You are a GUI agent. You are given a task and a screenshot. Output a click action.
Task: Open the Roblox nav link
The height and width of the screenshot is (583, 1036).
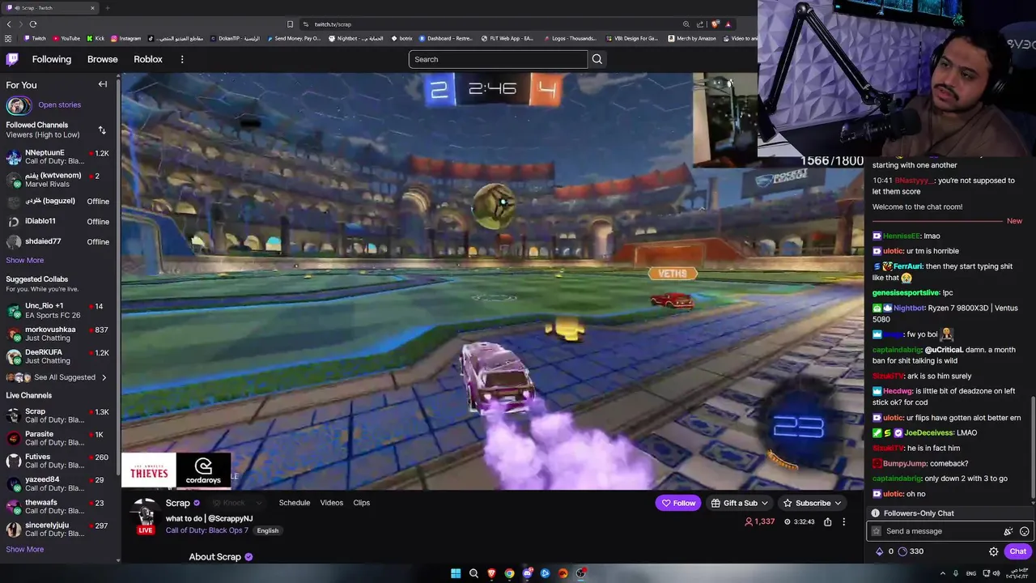(148, 59)
